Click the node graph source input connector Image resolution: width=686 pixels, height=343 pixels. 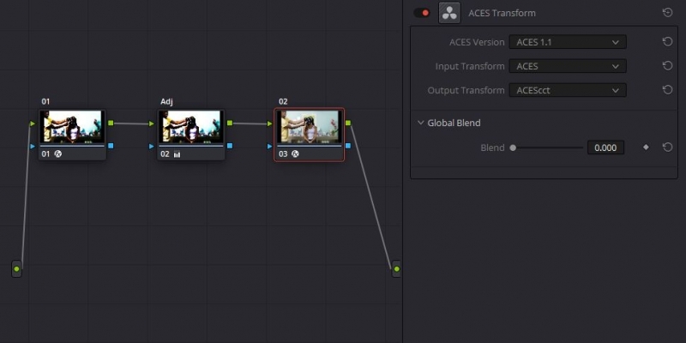click(16, 269)
